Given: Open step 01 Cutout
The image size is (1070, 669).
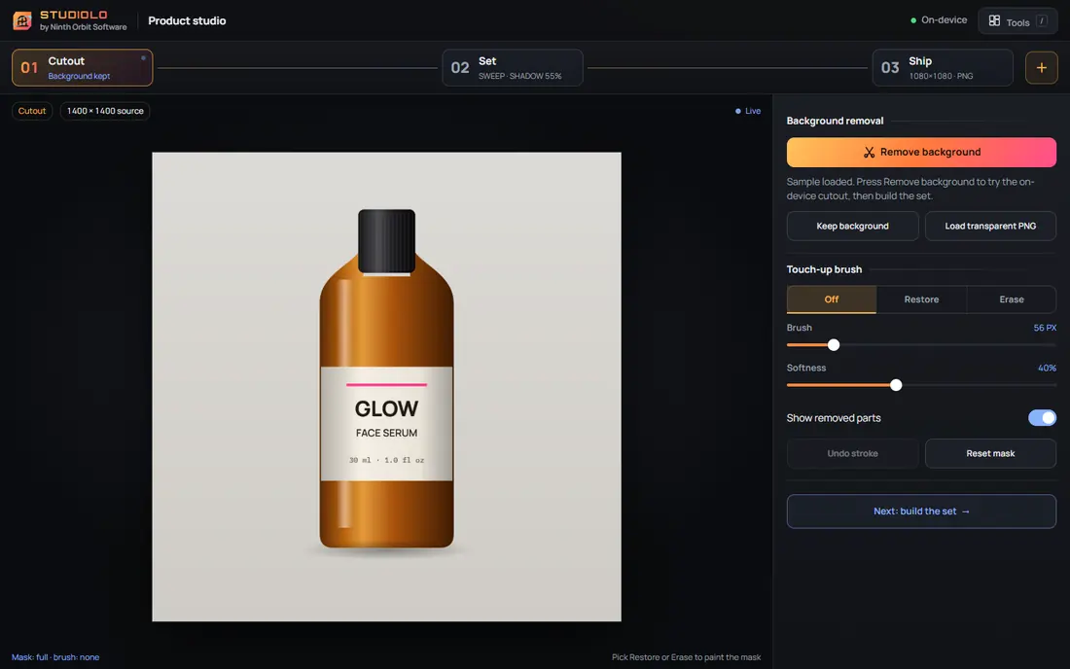Looking at the screenshot, I should (x=82, y=67).
